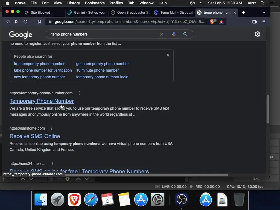Open Notes from the Dock
The width and height of the screenshot is (280, 210).
pyautogui.click(x=124, y=199)
